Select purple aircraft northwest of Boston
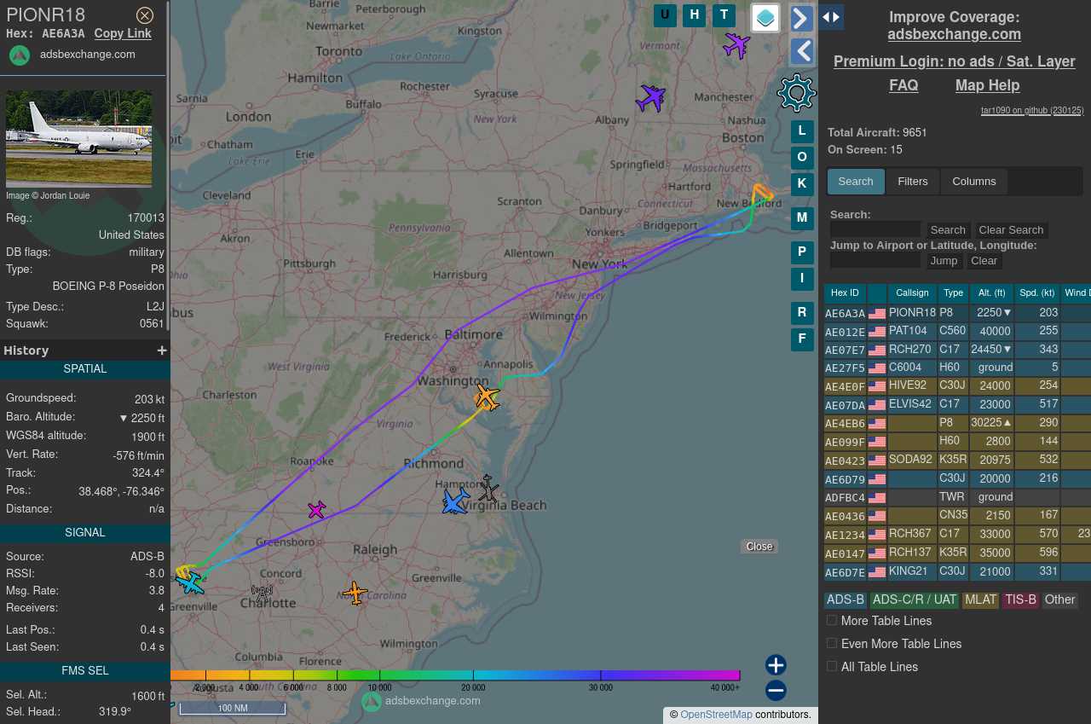This screenshot has height=724, width=1091. point(650,98)
